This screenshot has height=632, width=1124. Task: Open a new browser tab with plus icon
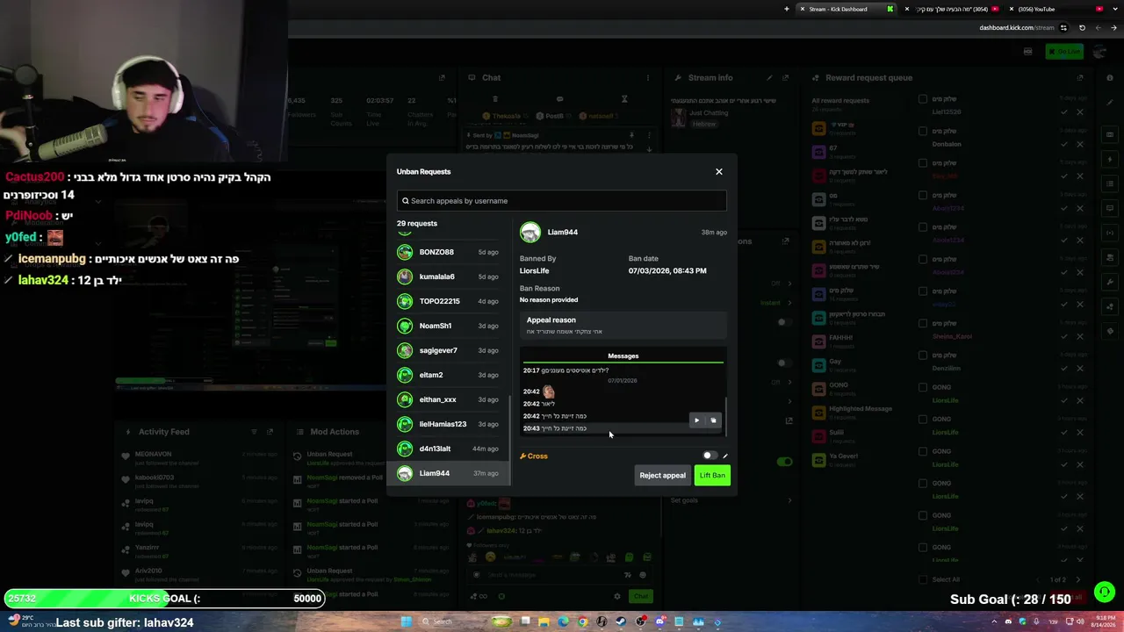787,9
